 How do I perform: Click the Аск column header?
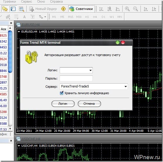tap(4, 29)
